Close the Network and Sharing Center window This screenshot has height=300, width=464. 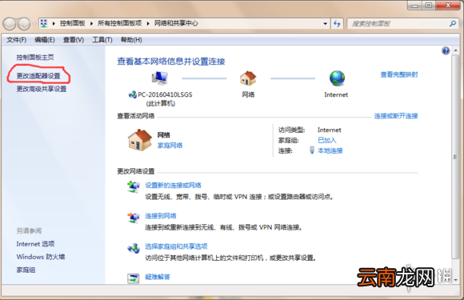coord(448,6)
